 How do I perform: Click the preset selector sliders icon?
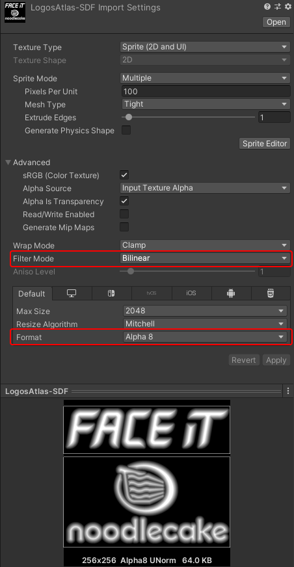pos(278,7)
